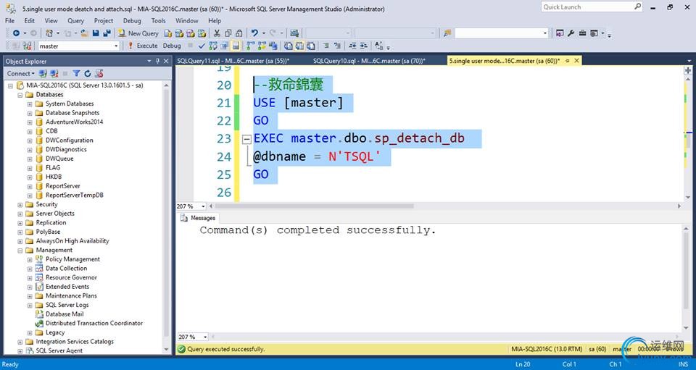The height and width of the screenshot is (370, 696).
Task: Expand the System Databases folder
Action: pos(30,104)
